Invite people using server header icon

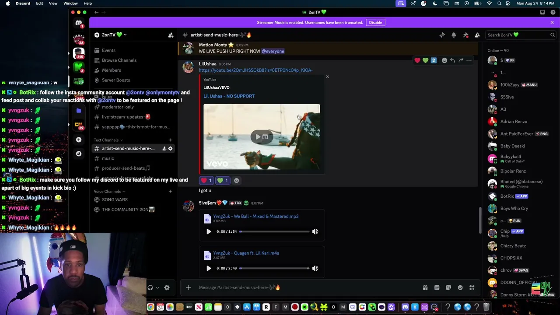tap(171, 35)
